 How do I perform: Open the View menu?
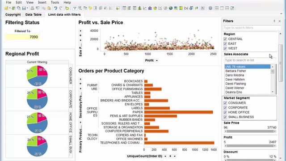tap(30, 3)
